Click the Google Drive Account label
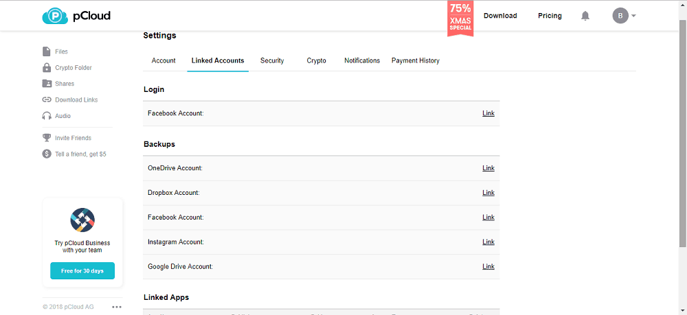 180,266
